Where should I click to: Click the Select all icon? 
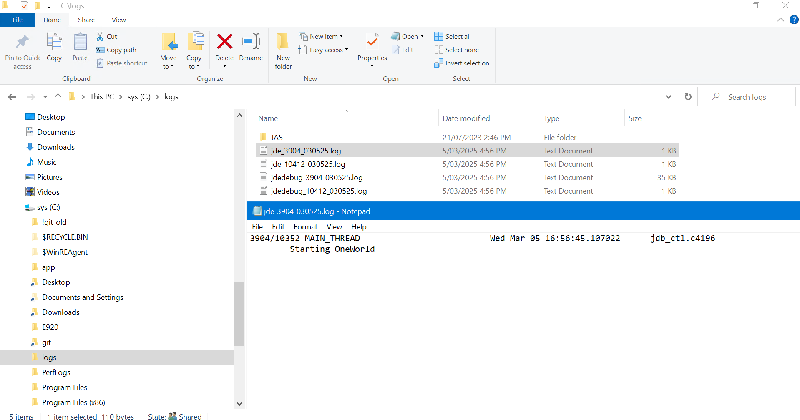439,37
